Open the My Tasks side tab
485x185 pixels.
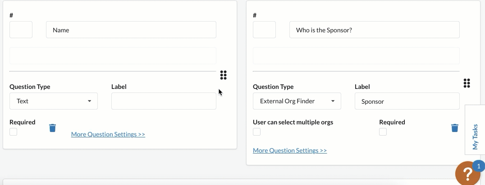point(475,130)
